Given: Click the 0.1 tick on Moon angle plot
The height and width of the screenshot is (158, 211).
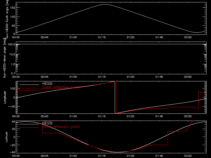Looking at the screenshot, I should point(13,73).
